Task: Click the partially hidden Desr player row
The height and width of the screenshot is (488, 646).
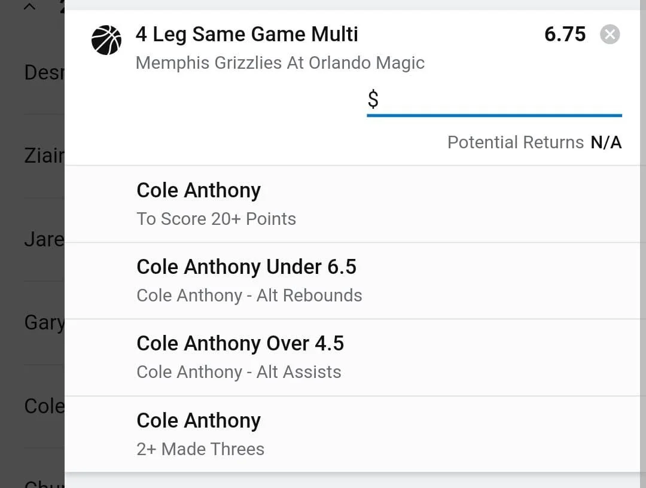Action: (x=44, y=73)
